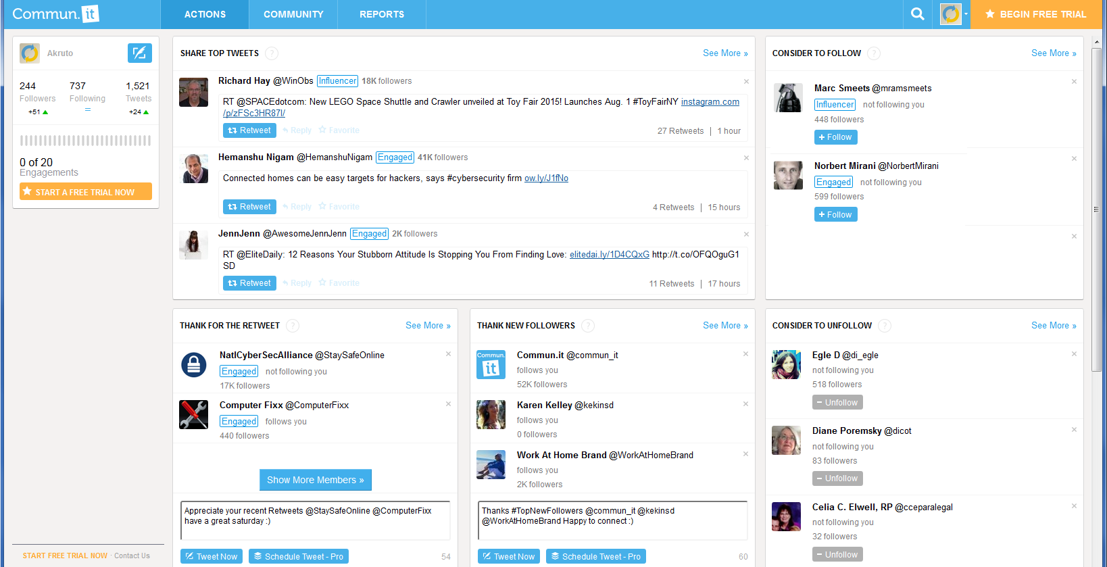Open the instagram.com link in Richard Hay's tweet

[710, 102]
